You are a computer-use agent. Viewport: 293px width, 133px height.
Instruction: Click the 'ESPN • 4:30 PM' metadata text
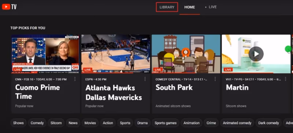[96, 79]
